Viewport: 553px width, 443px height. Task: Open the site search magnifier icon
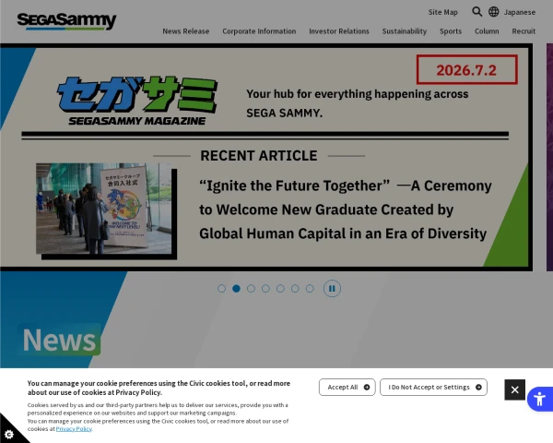click(x=477, y=12)
